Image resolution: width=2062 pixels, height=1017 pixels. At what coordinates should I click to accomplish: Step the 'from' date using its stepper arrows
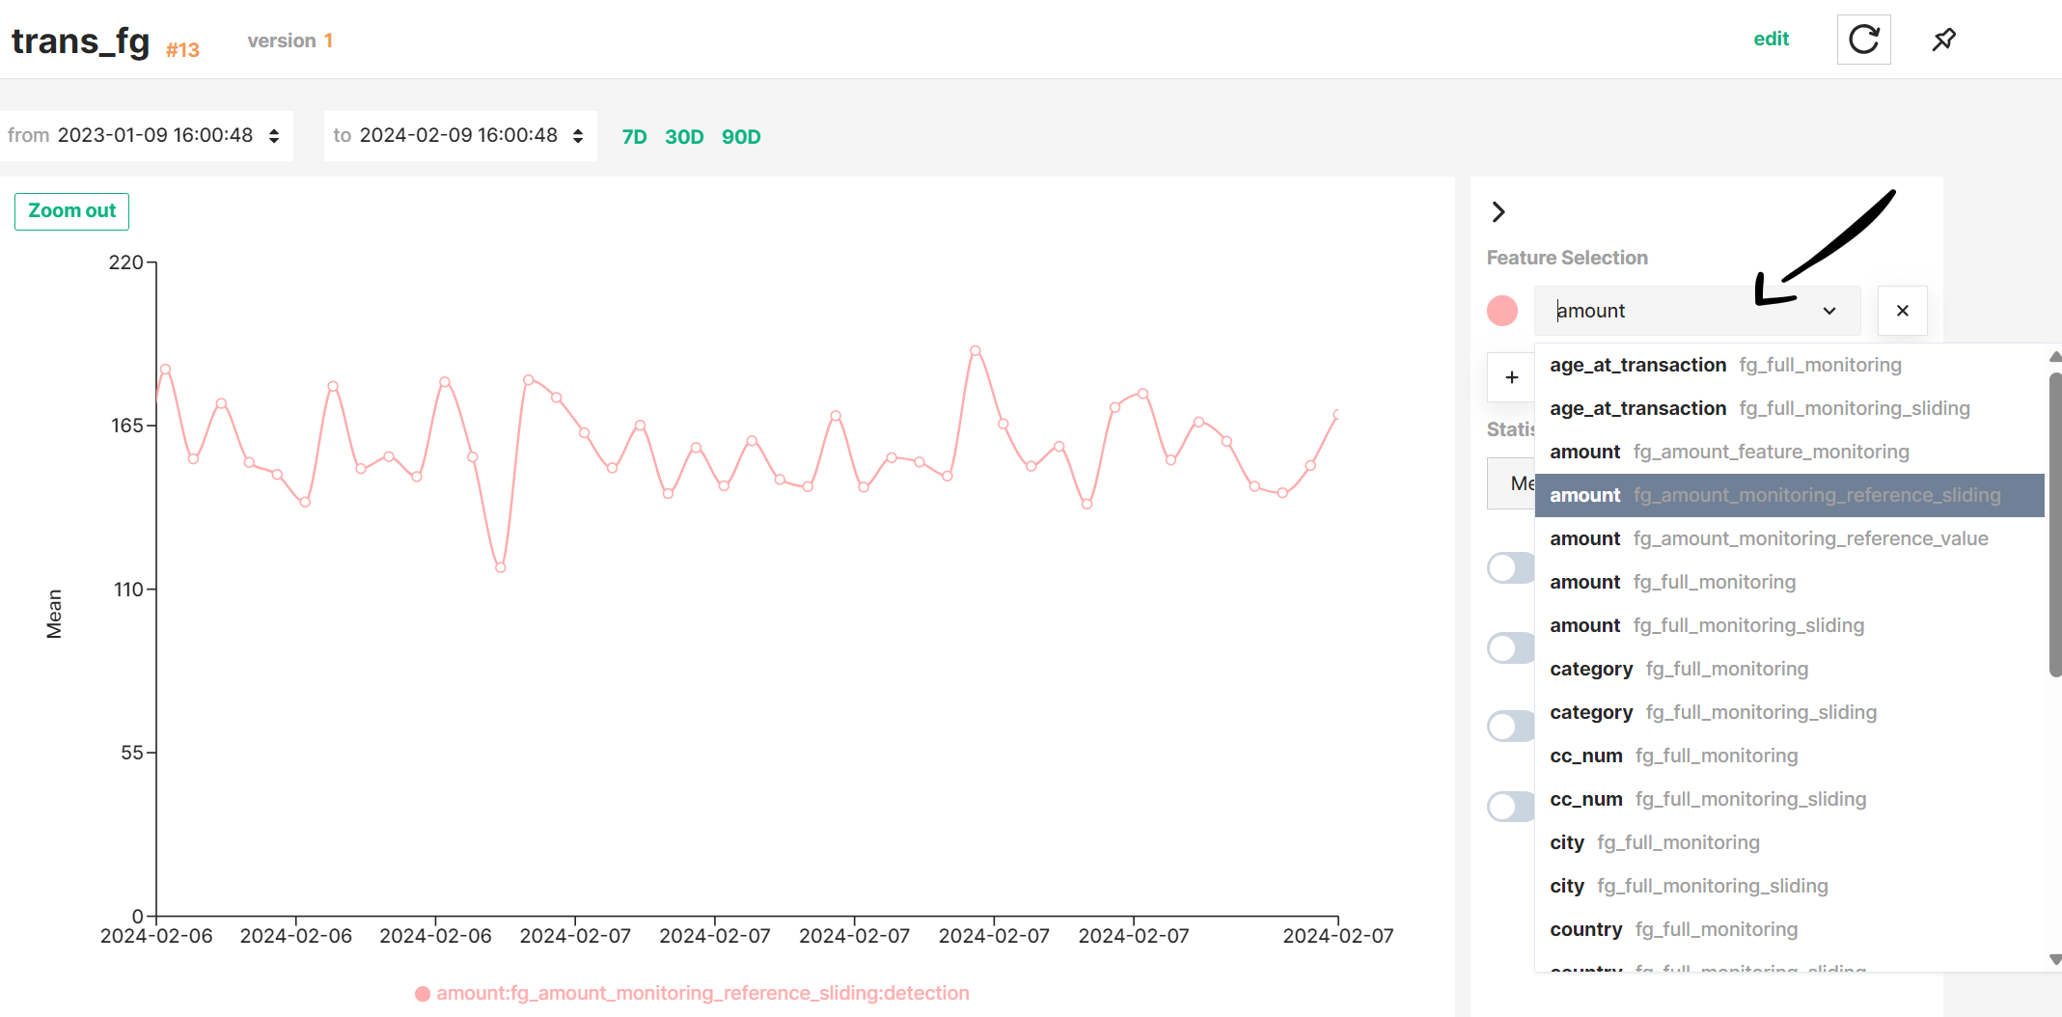(272, 135)
